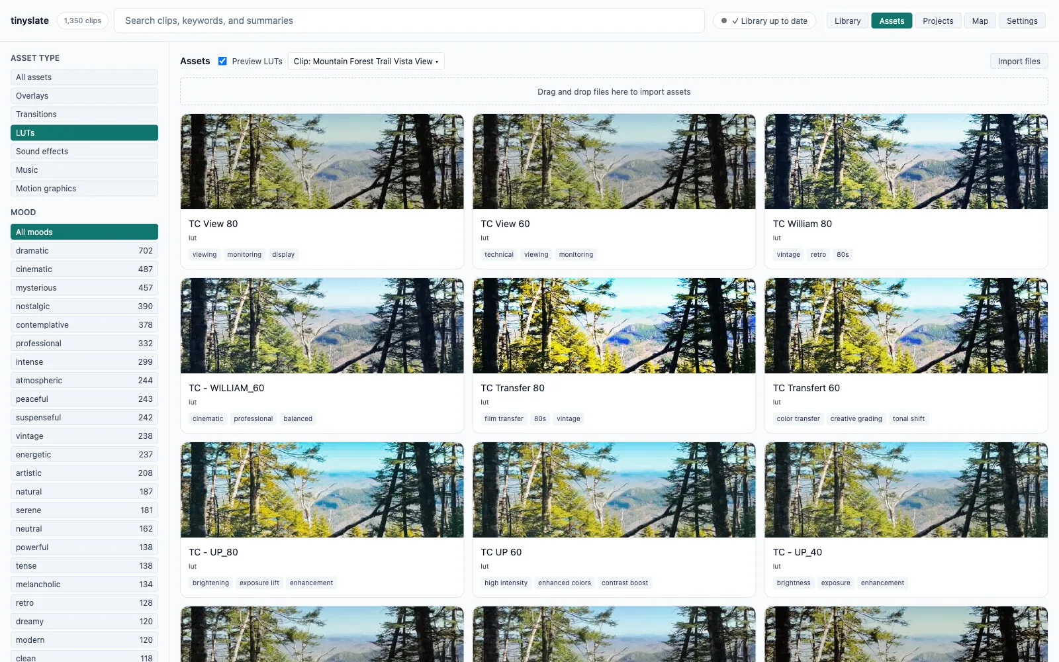Click the Library up to date status
The height and width of the screenshot is (662, 1059).
click(764, 21)
